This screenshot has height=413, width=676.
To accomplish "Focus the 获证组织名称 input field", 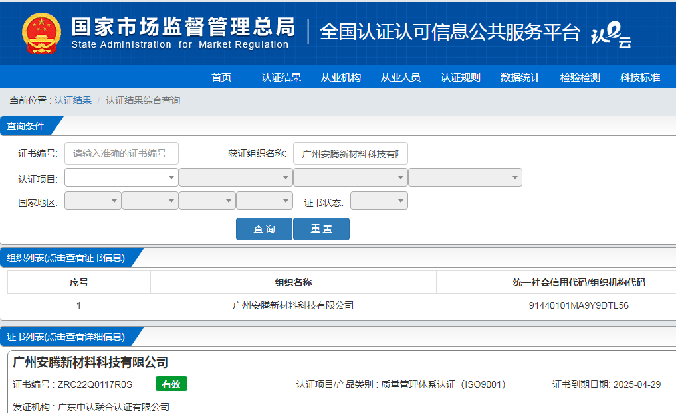I will 350,153.
